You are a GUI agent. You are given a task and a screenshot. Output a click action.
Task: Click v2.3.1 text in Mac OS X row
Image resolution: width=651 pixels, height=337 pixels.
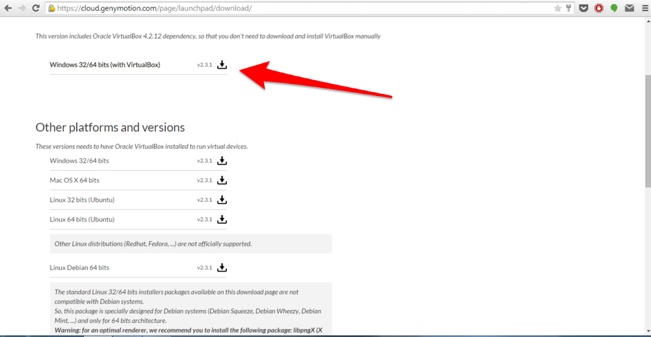tap(204, 180)
